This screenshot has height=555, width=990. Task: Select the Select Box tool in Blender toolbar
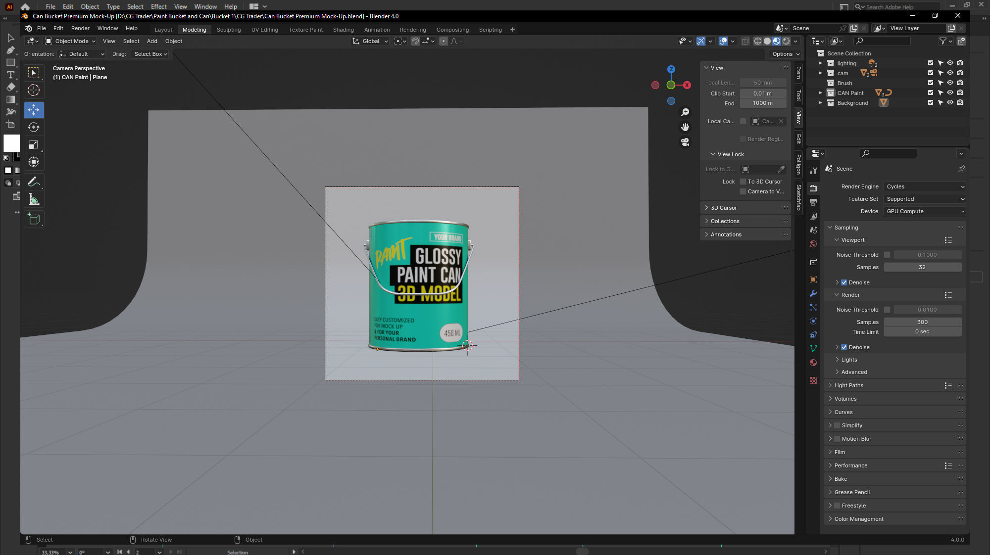pyautogui.click(x=34, y=73)
